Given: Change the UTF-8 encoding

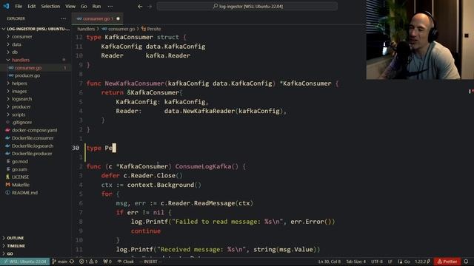Looking at the screenshot, I should pos(377,262).
